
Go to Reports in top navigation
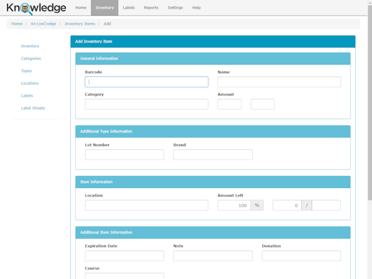coord(151,7)
